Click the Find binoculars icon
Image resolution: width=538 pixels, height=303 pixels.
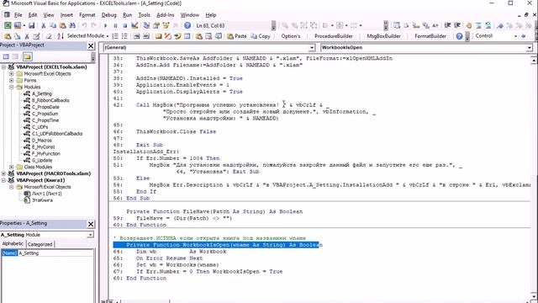click(x=72, y=25)
